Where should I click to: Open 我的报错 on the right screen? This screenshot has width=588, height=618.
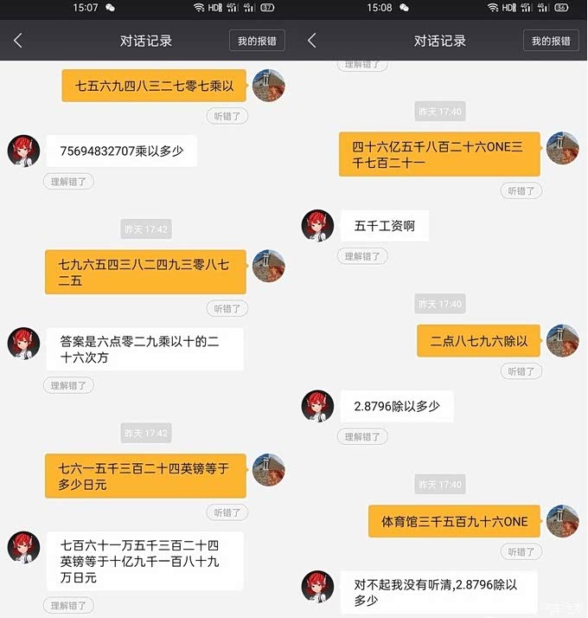[551, 41]
